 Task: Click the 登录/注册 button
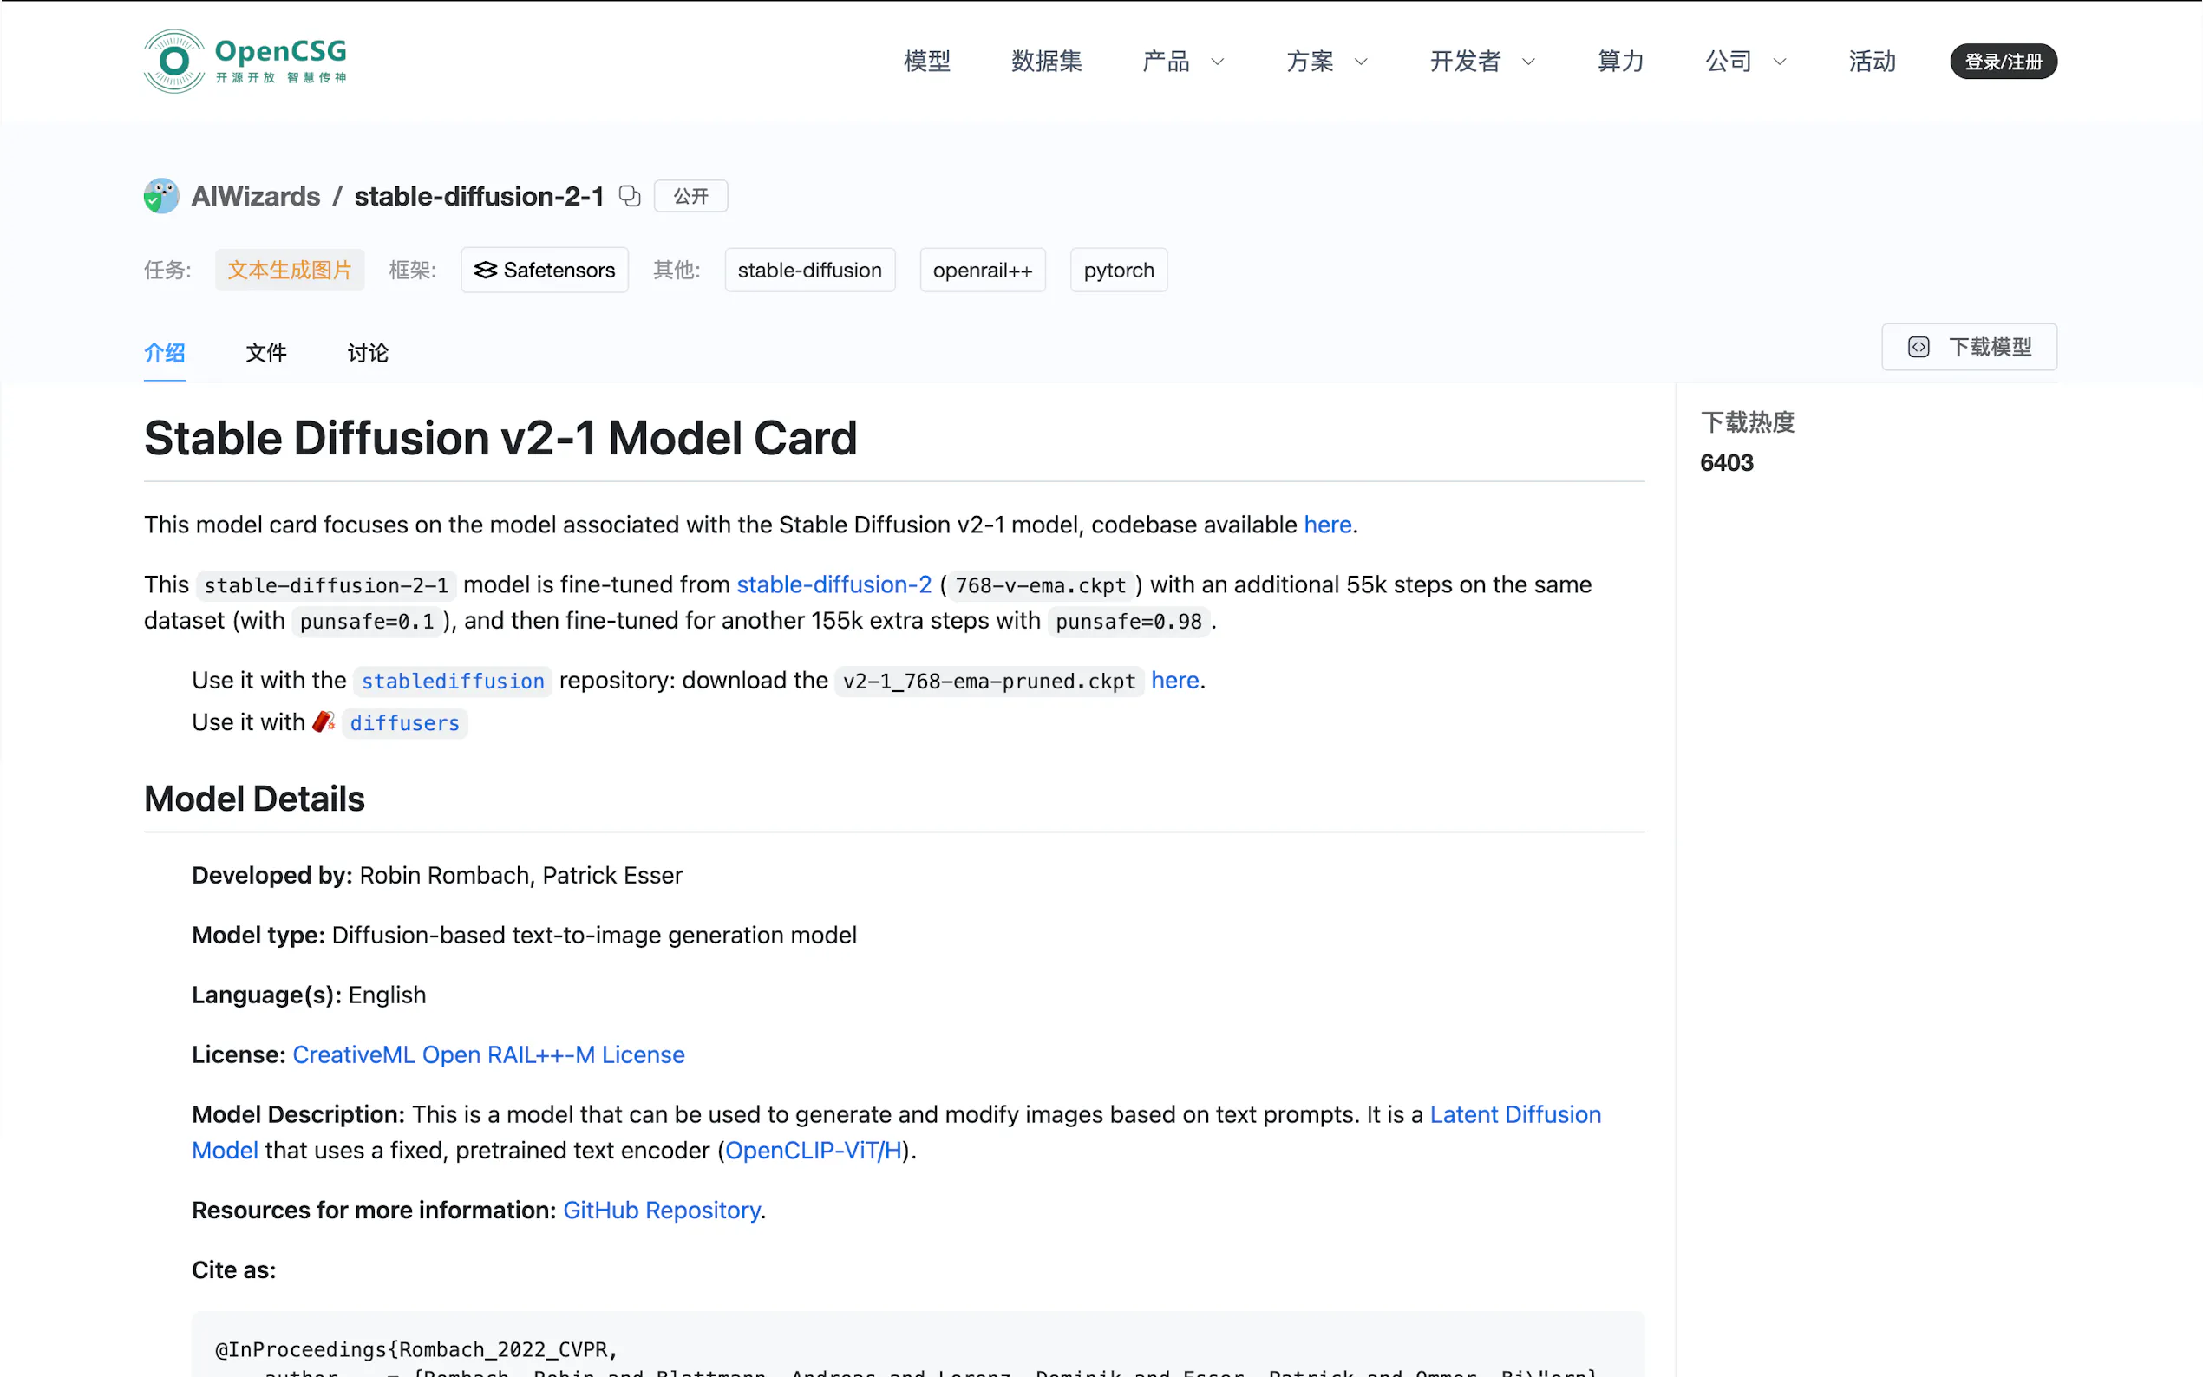2003,61
